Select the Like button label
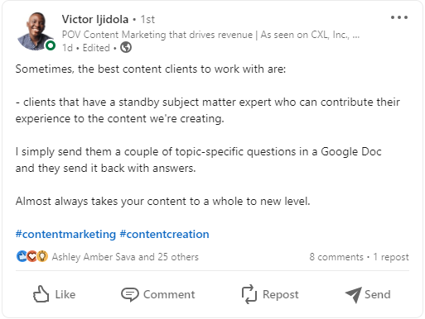This screenshot has width=425, height=319. tap(65, 294)
